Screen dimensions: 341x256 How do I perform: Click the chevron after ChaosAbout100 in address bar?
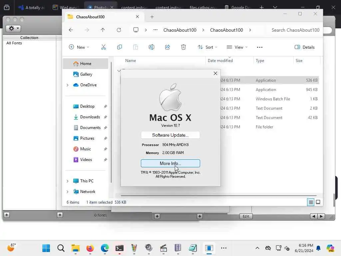250,30
